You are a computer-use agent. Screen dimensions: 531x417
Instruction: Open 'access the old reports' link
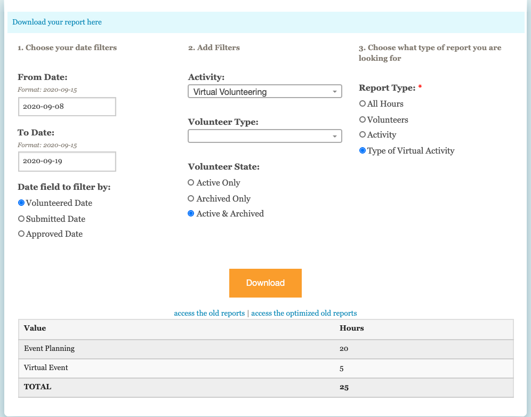point(209,313)
